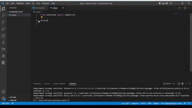192x108 pixels.
Task: Open the Explorer view in activity bar
Action: coord(3,9)
